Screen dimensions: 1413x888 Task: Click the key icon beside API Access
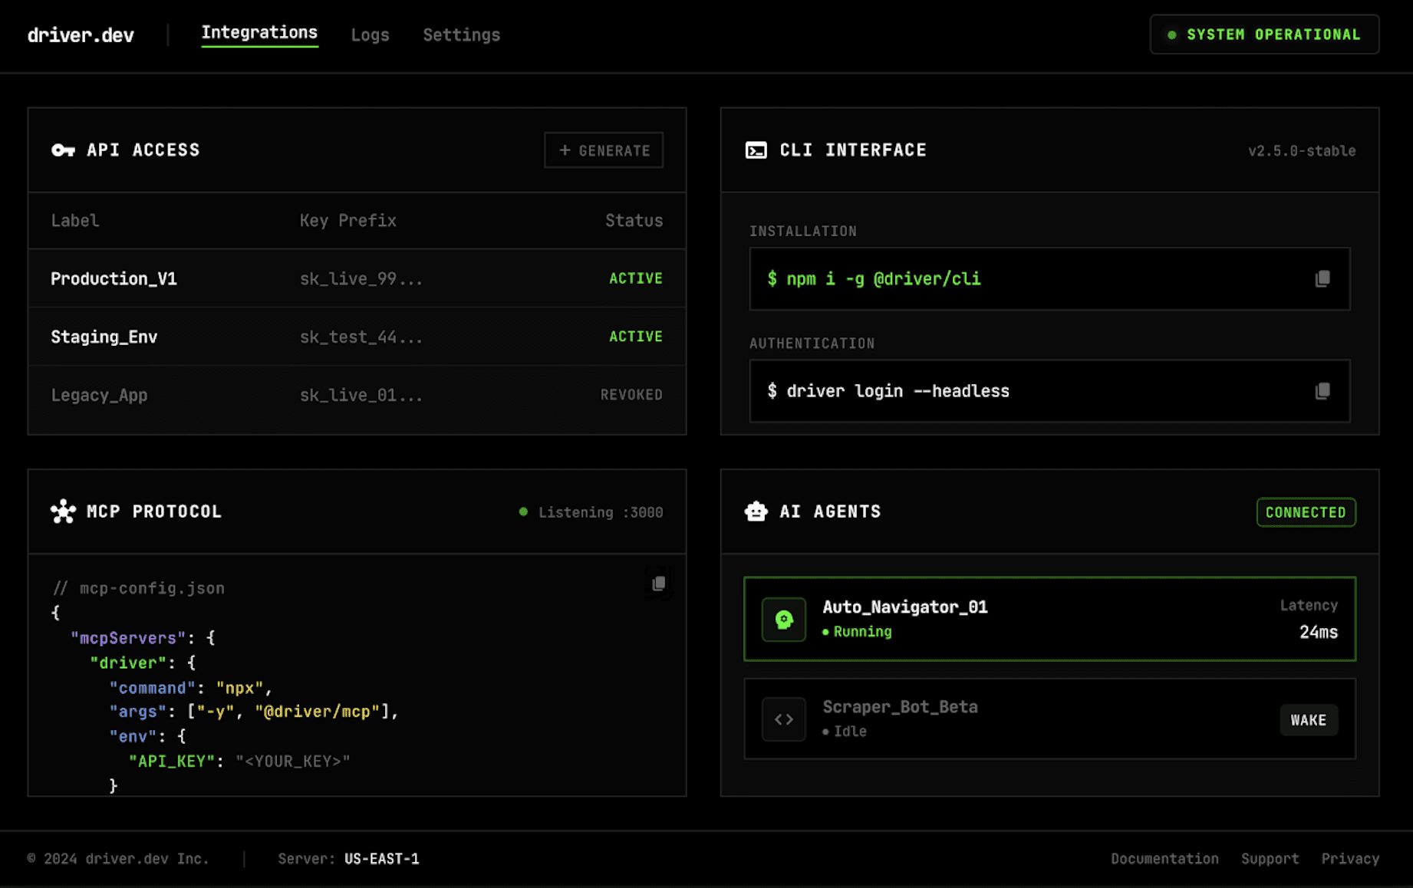(63, 150)
